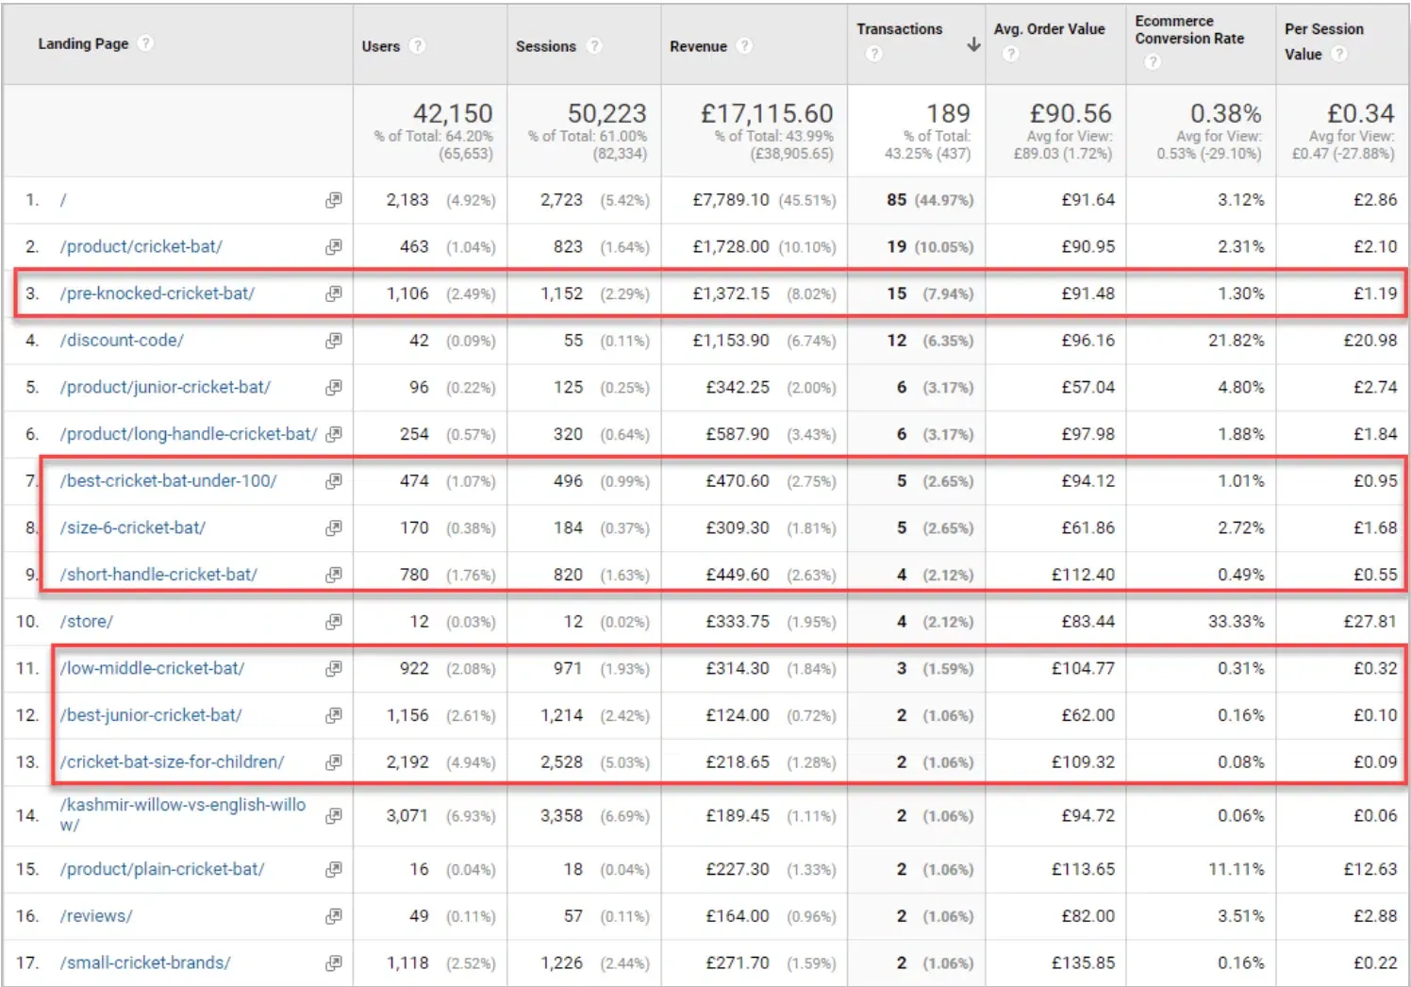Select /store/ conversion rate 33.33%
Viewport: 1411px width, 987px height.
pos(1236,622)
